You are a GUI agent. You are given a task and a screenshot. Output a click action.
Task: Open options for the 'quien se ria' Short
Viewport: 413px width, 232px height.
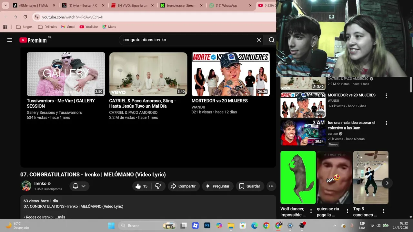(x=347, y=211)
